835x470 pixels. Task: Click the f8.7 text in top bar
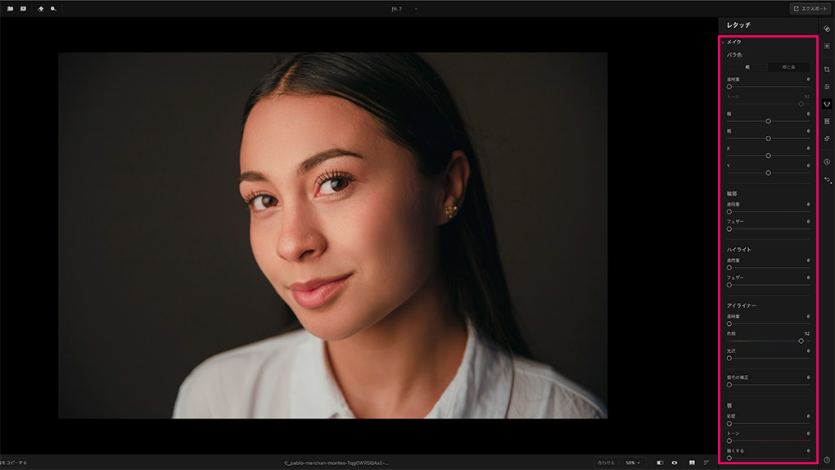(397, 9)
